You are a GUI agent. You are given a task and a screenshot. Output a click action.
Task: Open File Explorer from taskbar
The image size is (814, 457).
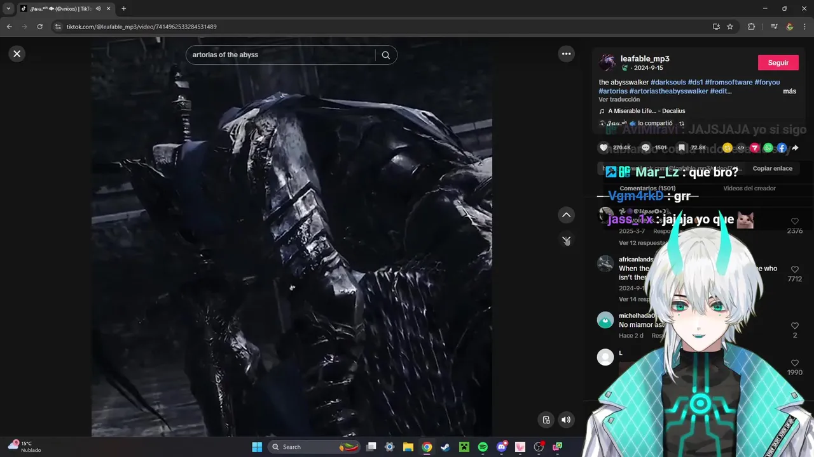point(408,447)
